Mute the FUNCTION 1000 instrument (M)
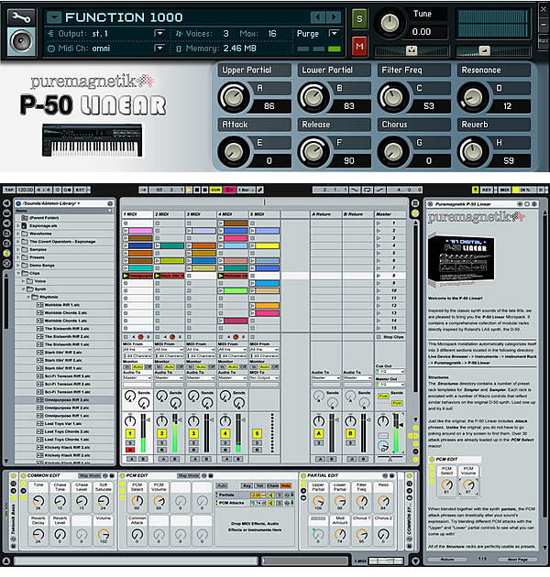 [x=359, y=46]
